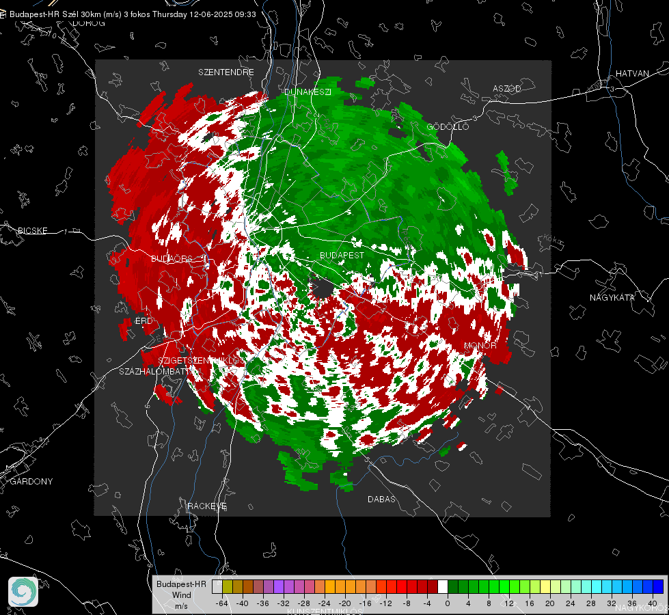Click the NAGYKATA town label

pyautogui.click(x=612, y=298)
